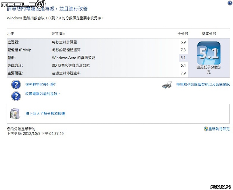
Task: Open the 線上深入了解分數和軟體 link
Action: click(45, 114)
